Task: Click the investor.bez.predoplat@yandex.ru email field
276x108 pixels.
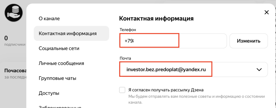Action: [166, 69]
